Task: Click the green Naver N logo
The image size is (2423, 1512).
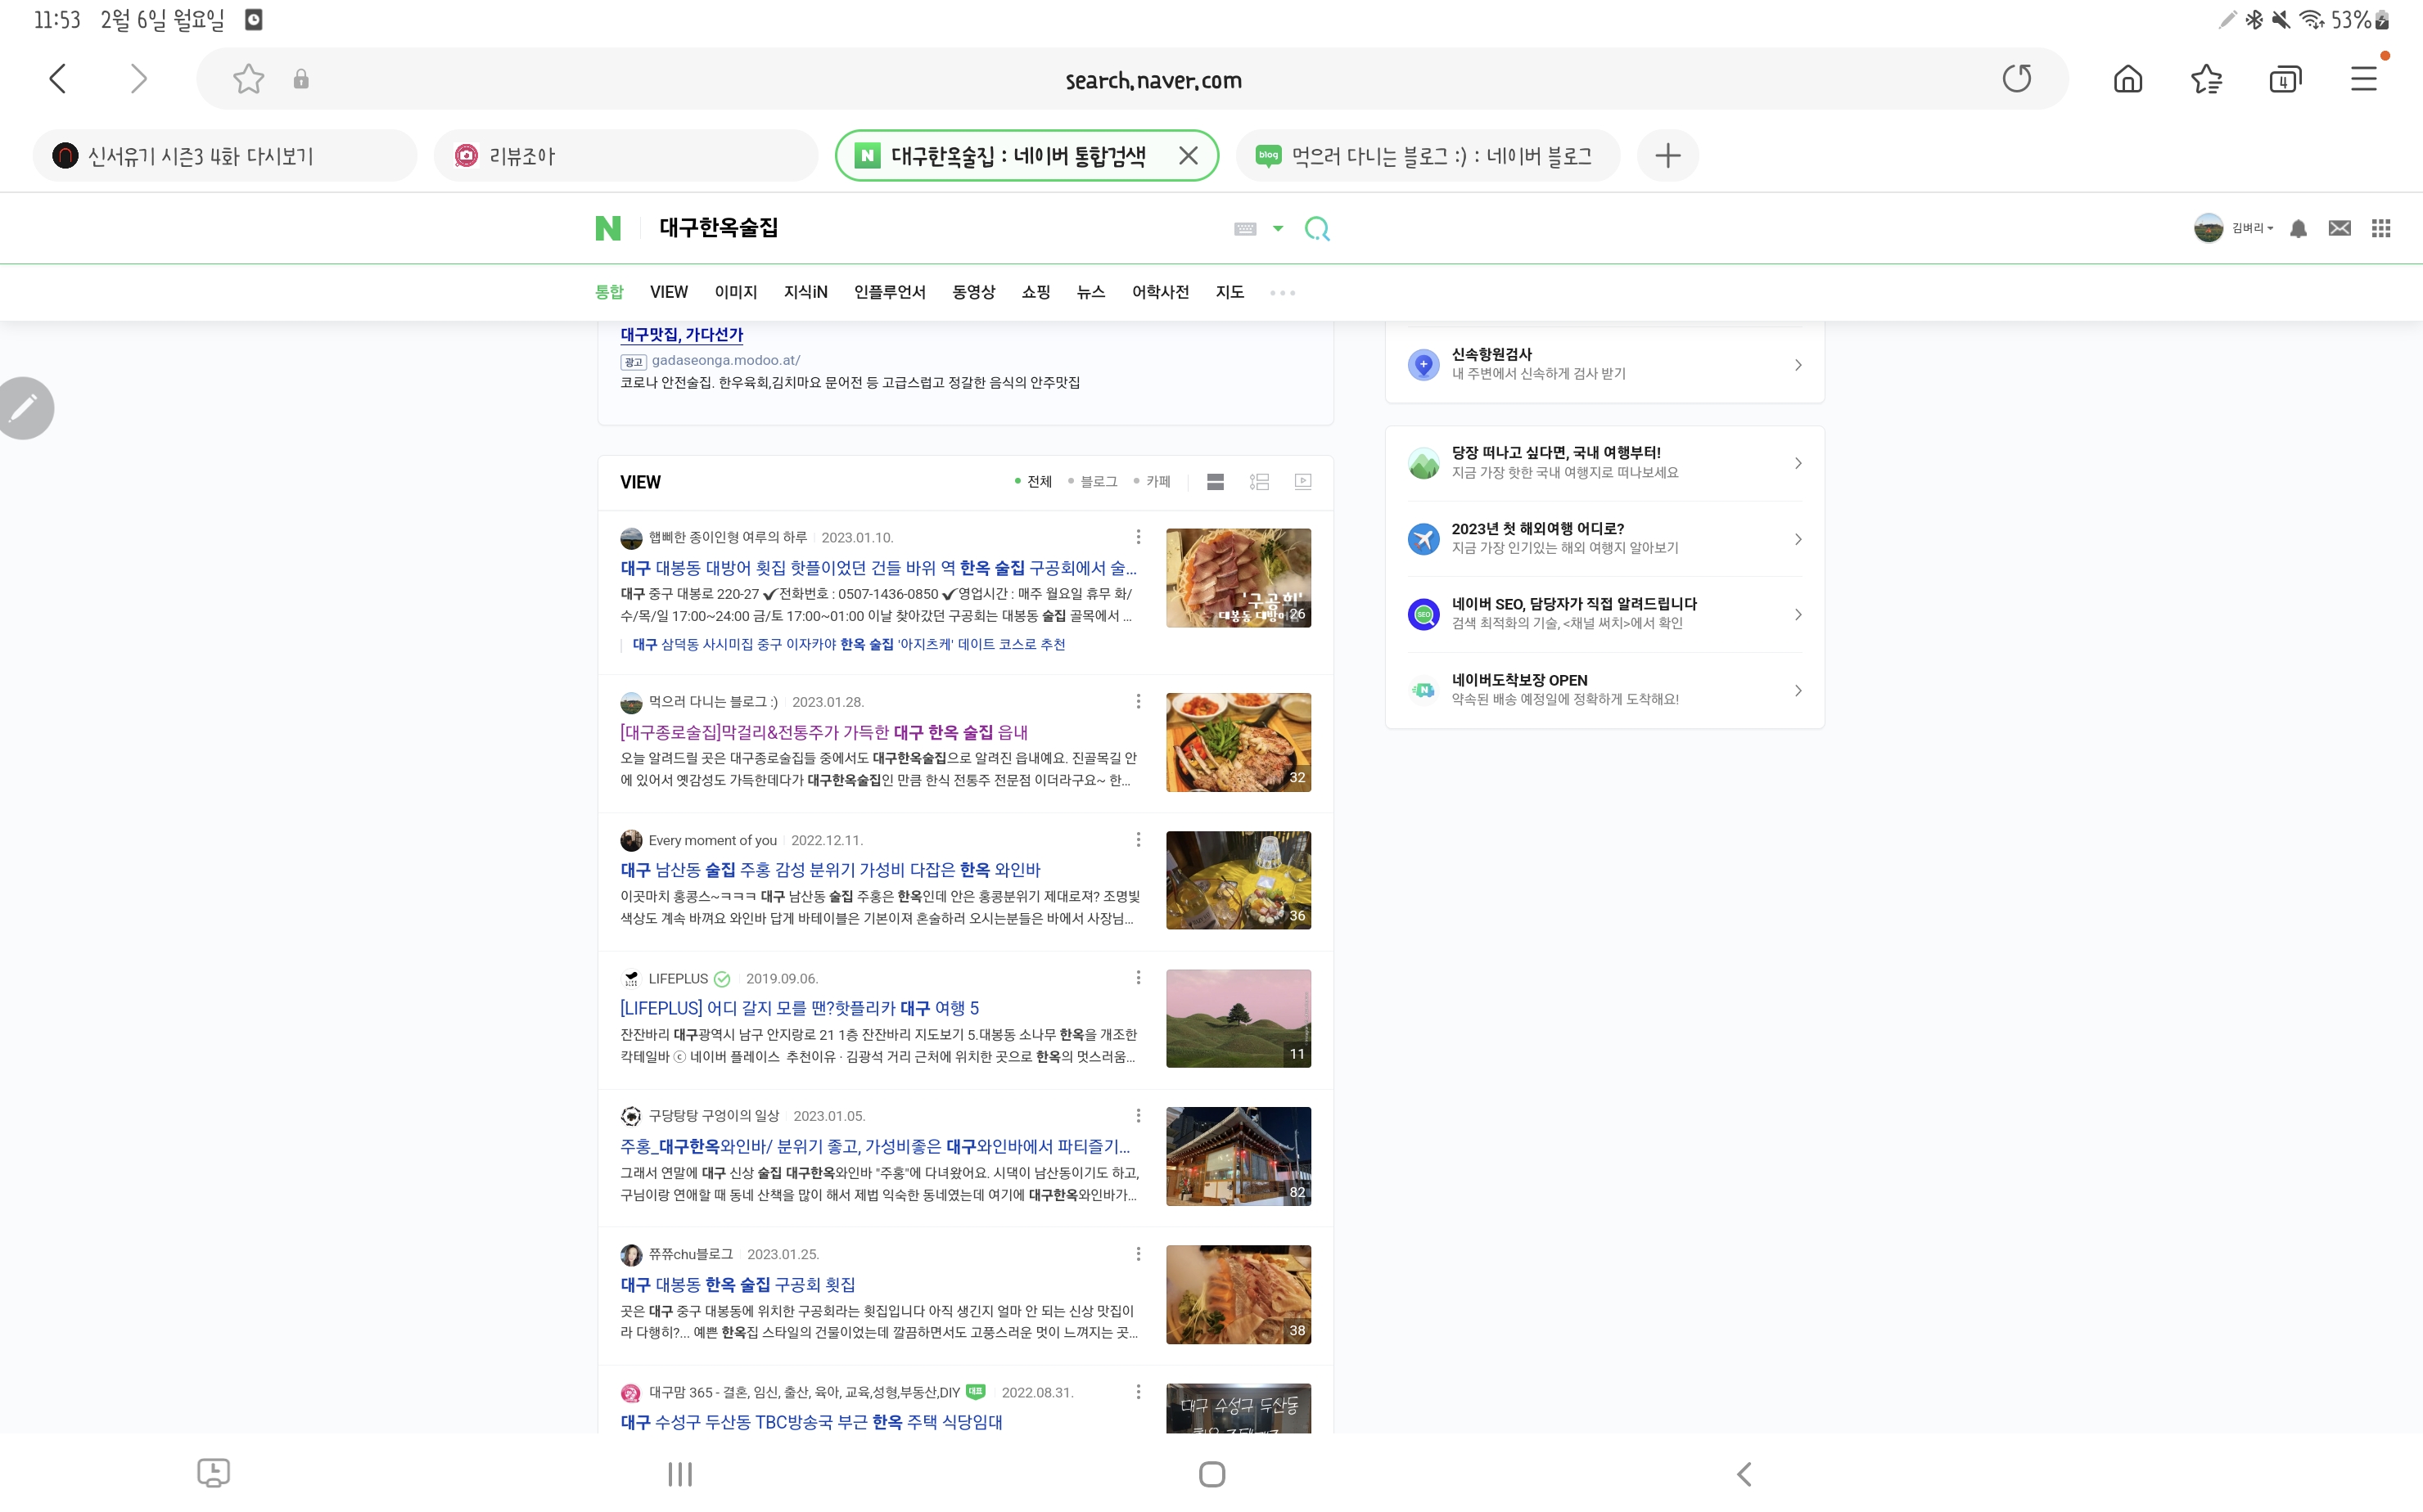Action: pos(608,228)
